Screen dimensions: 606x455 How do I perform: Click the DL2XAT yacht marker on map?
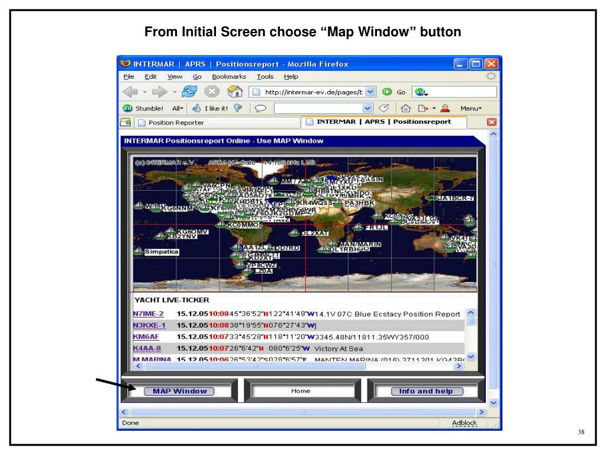(x=294, y=232)
